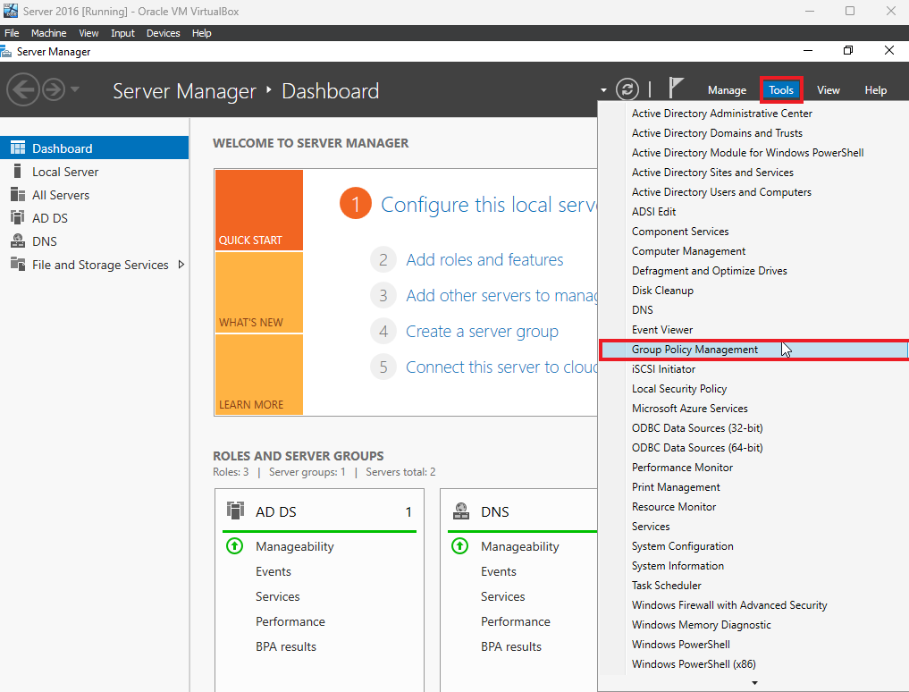Select the QUICK START tile

click(x=259, y=210)
